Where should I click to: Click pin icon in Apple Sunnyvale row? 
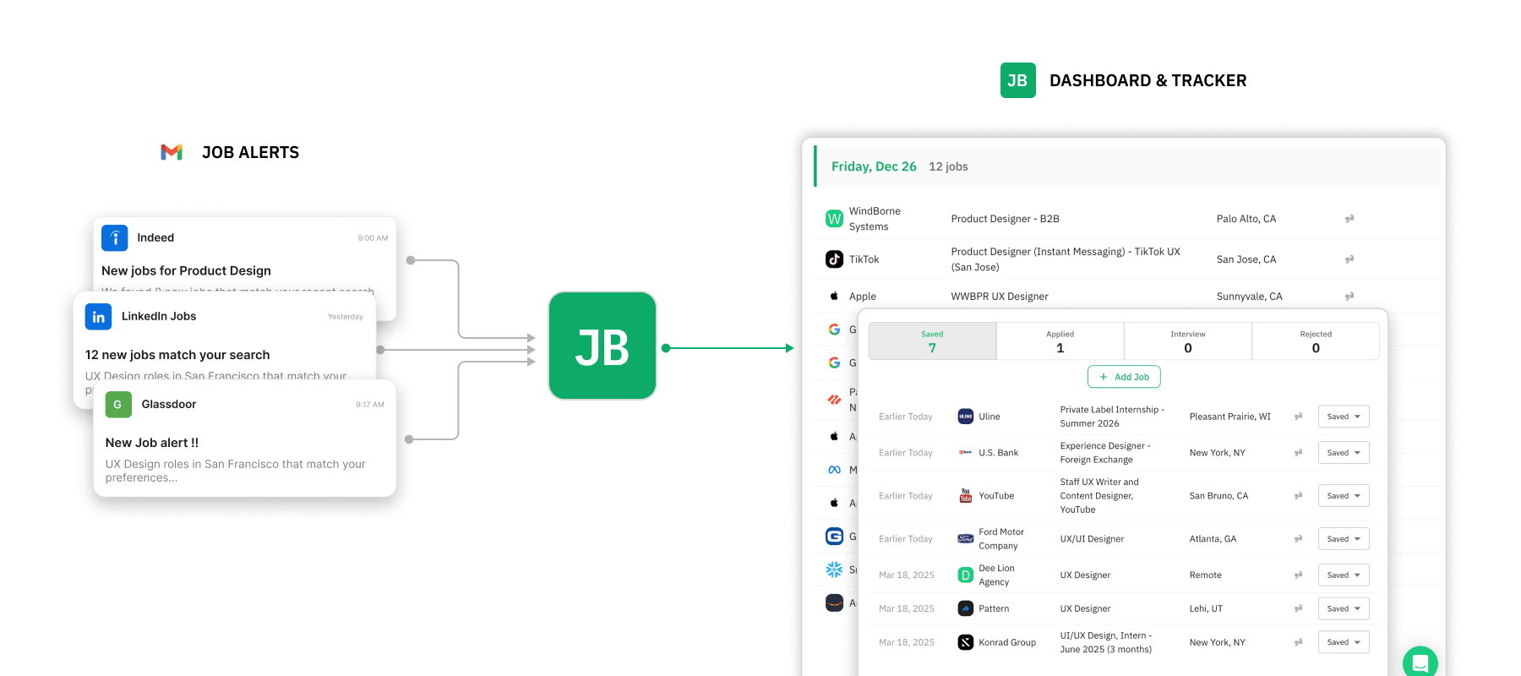coord(1349,297)
